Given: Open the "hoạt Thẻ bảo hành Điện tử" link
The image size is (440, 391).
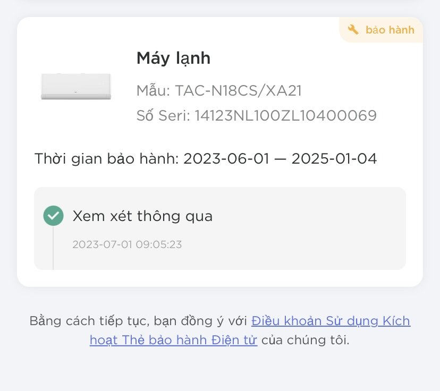Looking at the screenshot, I should (173, 340).
